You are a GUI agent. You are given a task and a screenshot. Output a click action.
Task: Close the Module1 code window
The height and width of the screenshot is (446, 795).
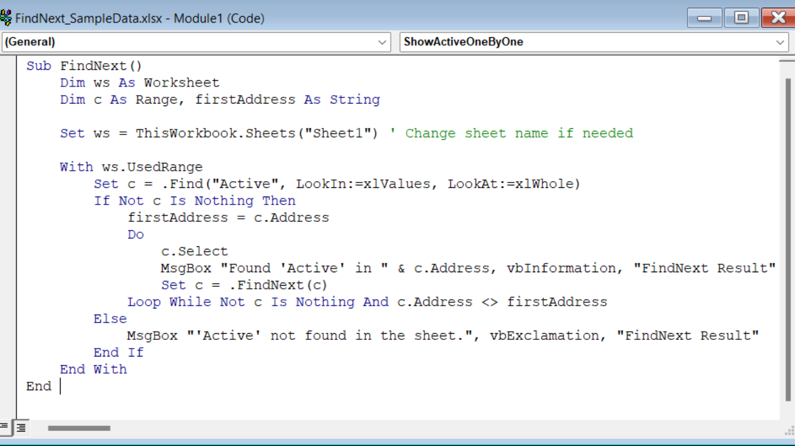[778, 18]
